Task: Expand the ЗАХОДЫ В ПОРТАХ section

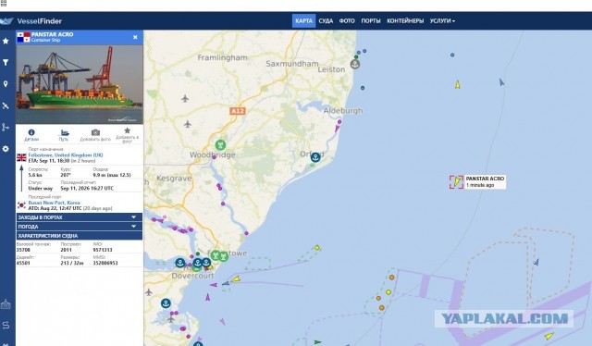Action: (x=80, y=217)
